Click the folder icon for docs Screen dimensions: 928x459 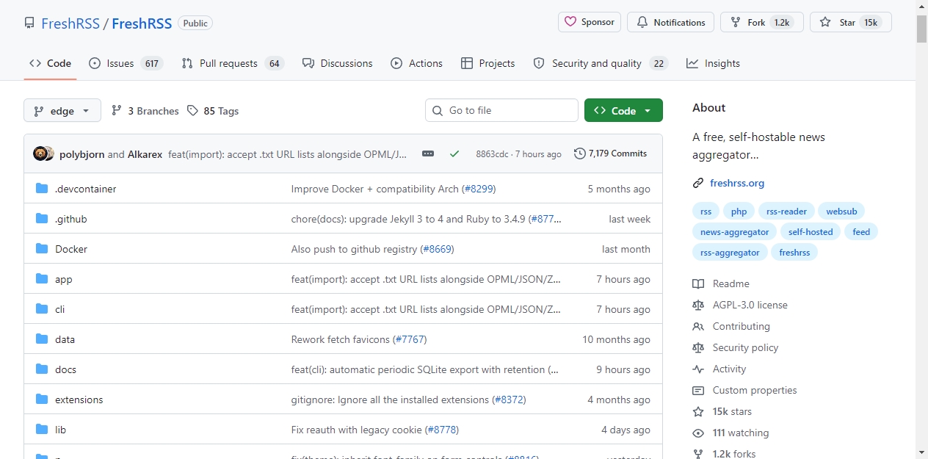click(42, 369)
